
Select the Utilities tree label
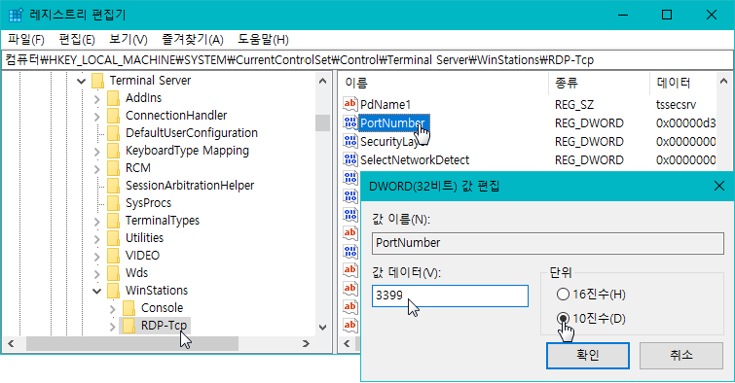pos(144,238)
